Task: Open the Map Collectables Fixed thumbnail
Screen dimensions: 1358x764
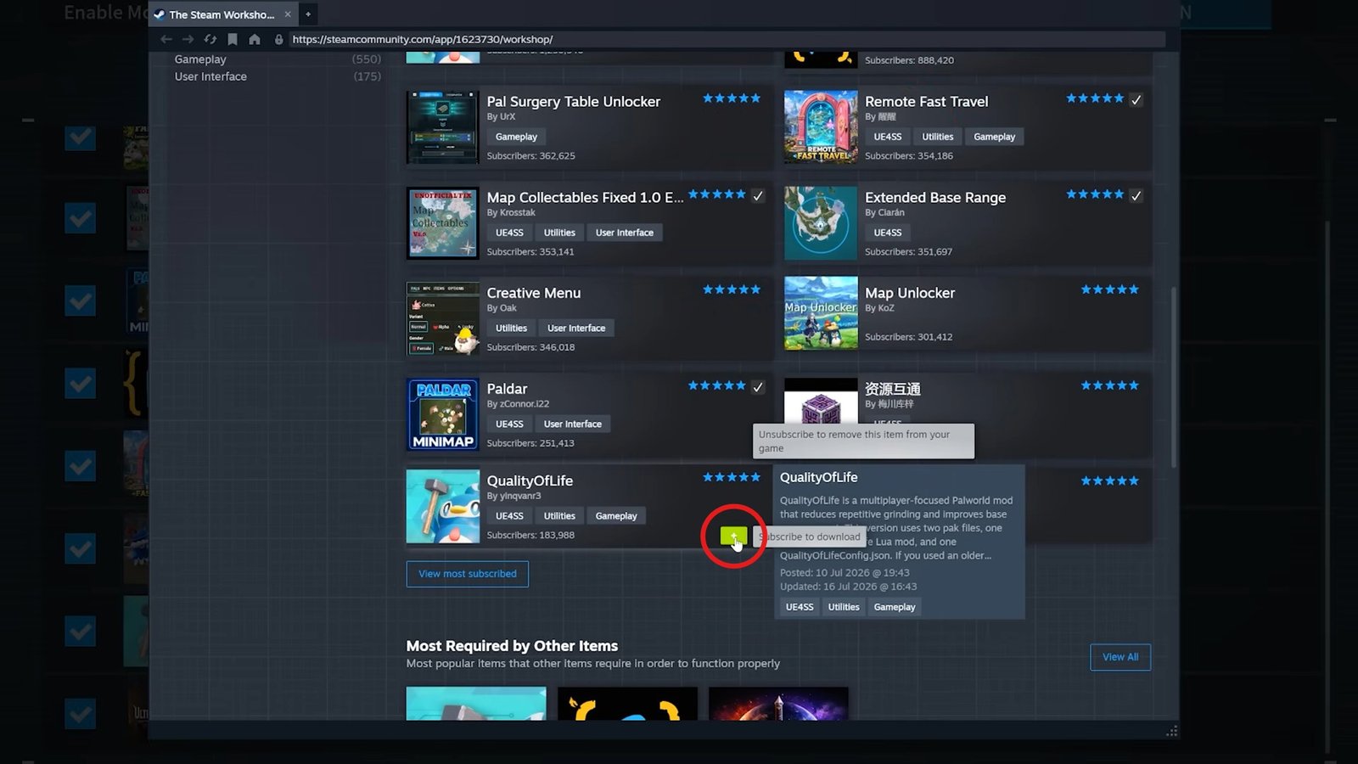Action: 442,223
